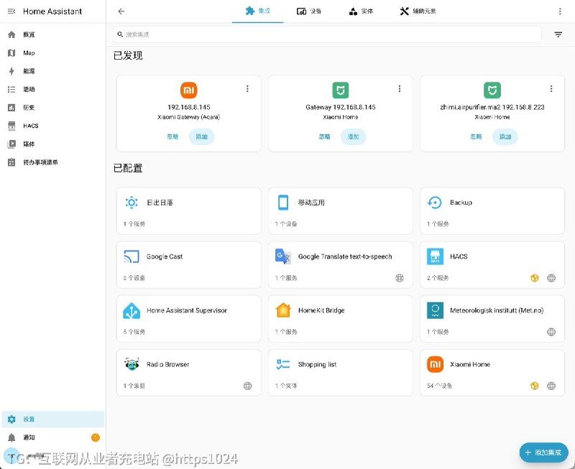Click the 媒体 play icon
The height and width of the screenshot is (469, 575).
11,144
